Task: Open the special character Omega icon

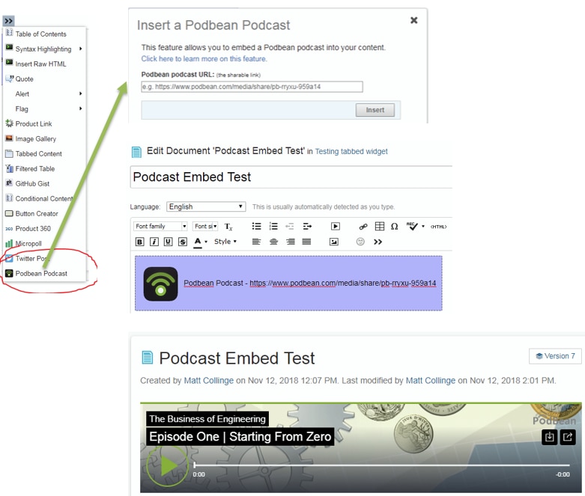Action: click(x=394, y=226)
